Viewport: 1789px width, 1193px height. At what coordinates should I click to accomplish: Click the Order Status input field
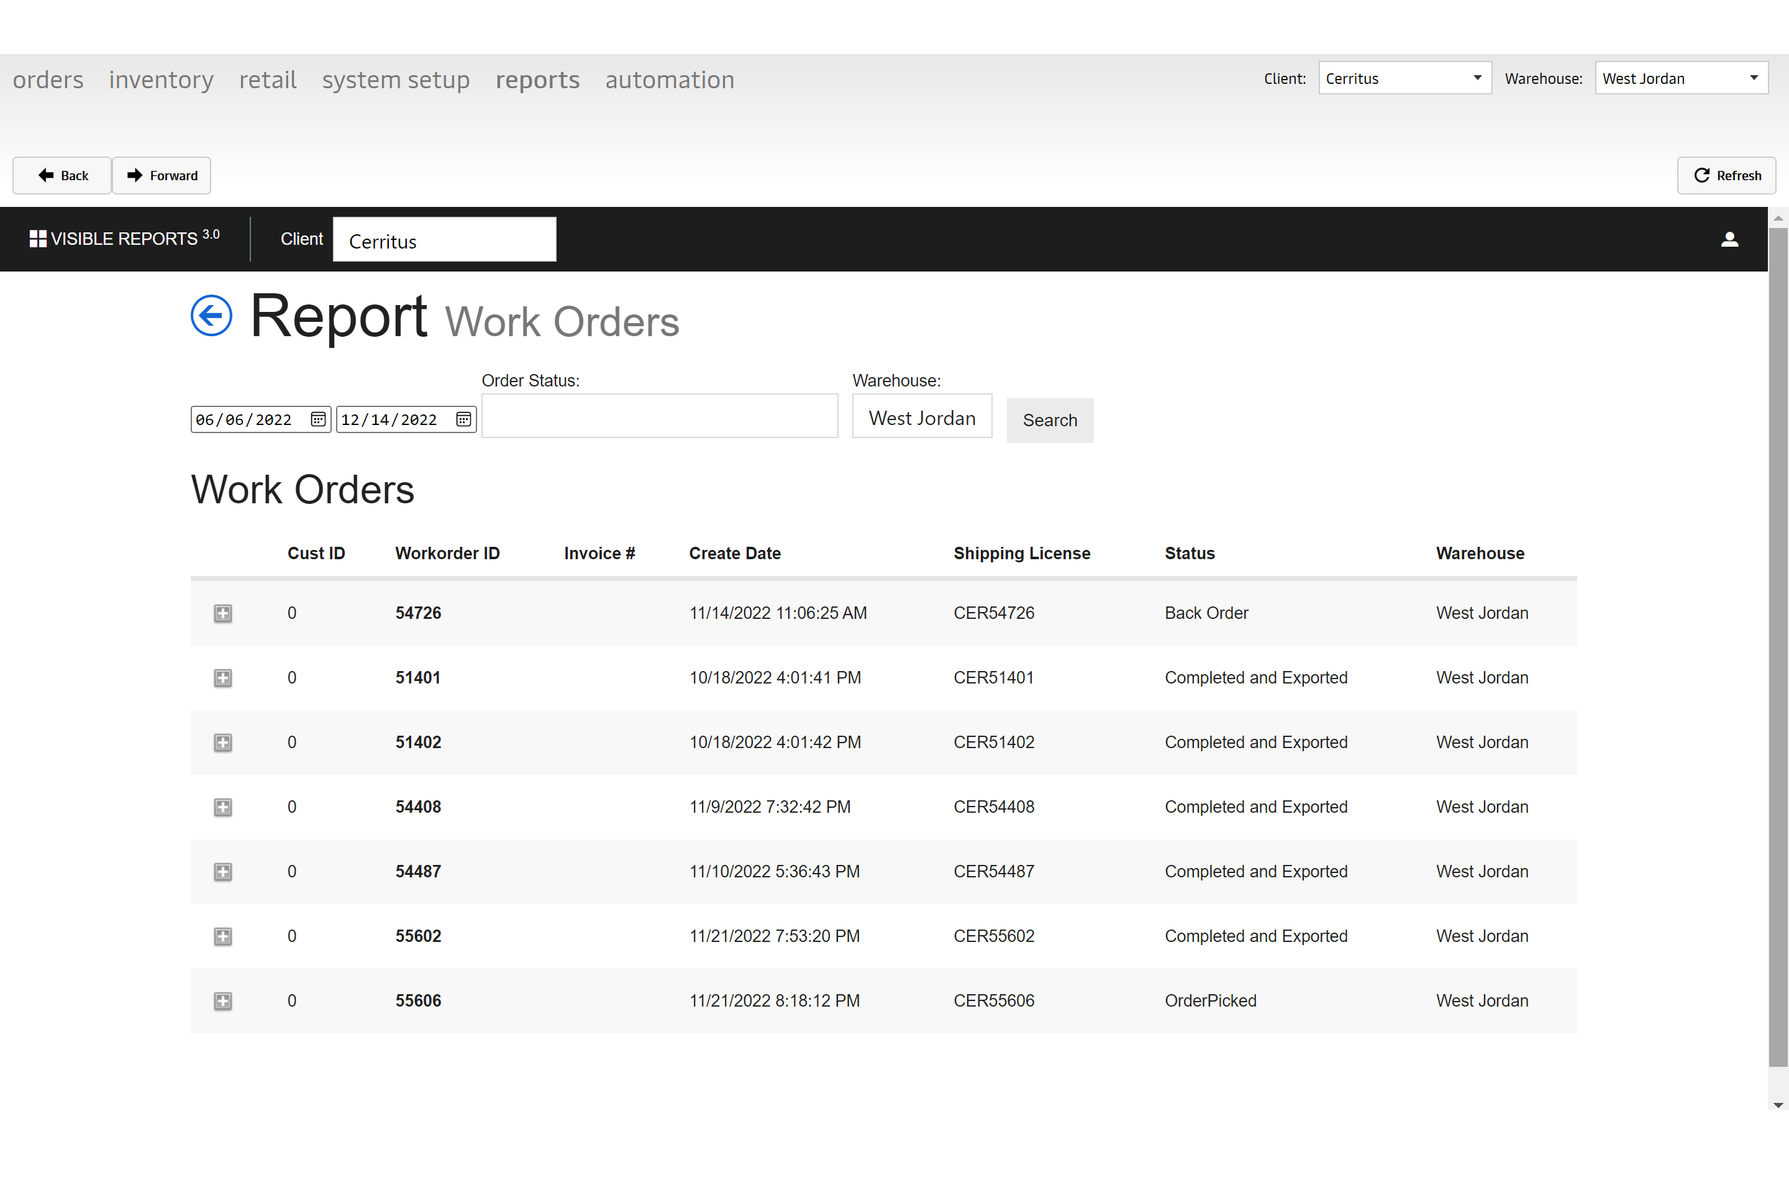660,416
